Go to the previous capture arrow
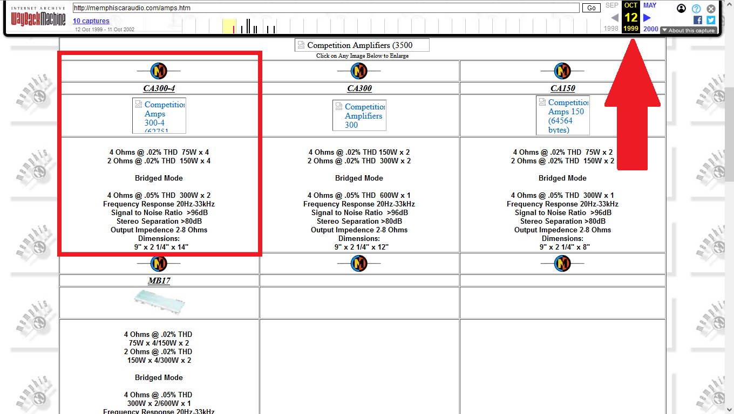This screenshot has height=414, width=734. click(614, 18)
